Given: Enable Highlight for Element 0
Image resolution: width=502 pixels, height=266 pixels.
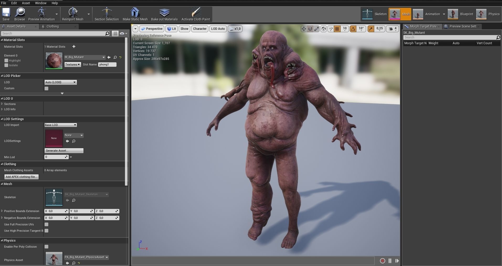Looking at the screenshot, I should 6,60.
